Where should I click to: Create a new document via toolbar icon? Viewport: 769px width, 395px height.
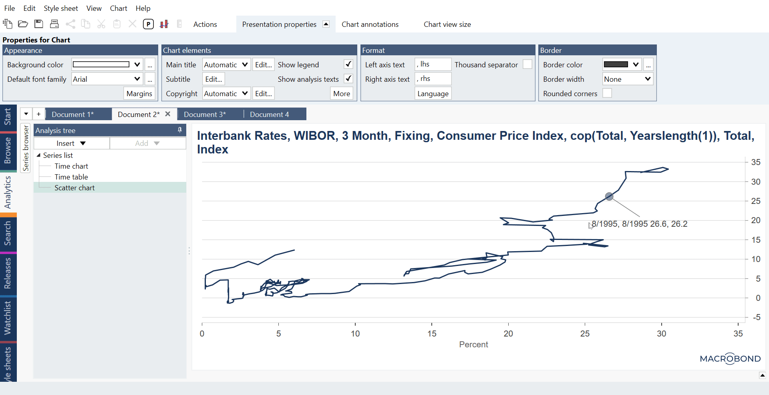pyautogui.click(x=8, y=24)
